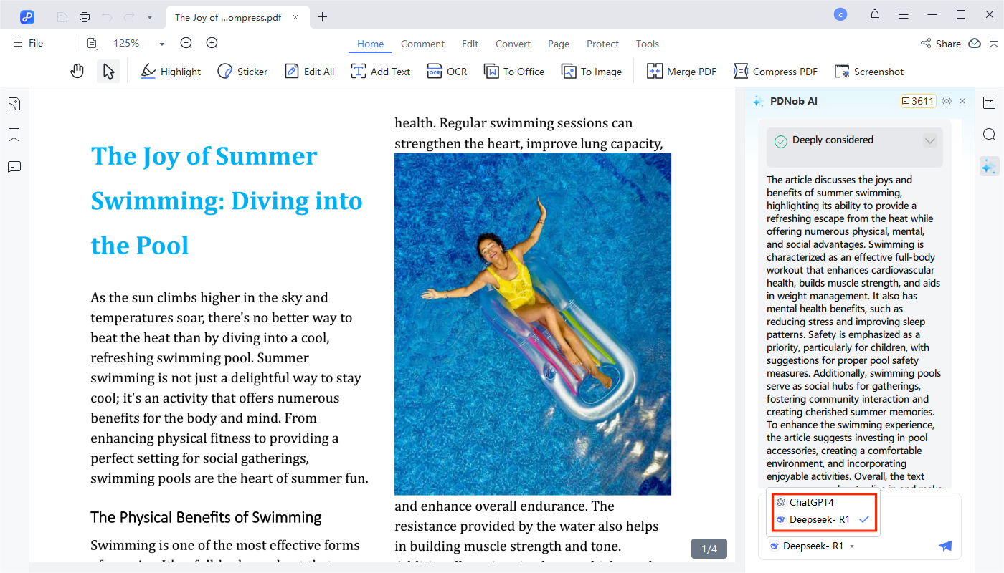Click the 1/4 page indicator

[709, 548]
